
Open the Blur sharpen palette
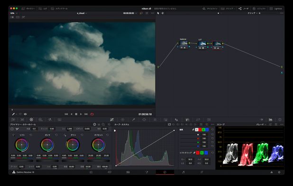click(x=176, y=120)
